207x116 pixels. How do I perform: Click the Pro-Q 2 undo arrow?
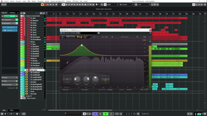coord(94,37)
